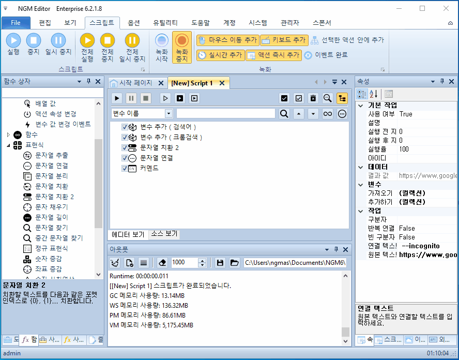Collapse the 데이터 property group
The image size is (459, 360).
[361, 167]
